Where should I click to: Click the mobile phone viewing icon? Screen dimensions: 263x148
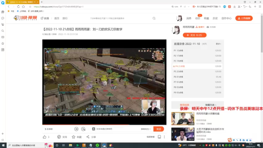(x=159, y=137)
